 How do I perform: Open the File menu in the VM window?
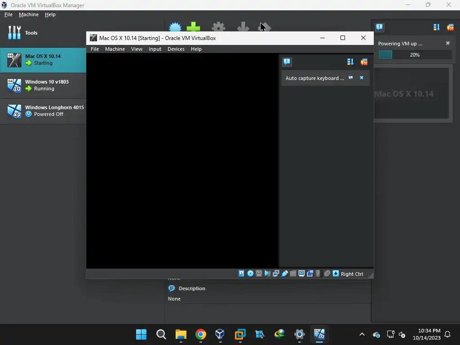click(x=95, y=49)
